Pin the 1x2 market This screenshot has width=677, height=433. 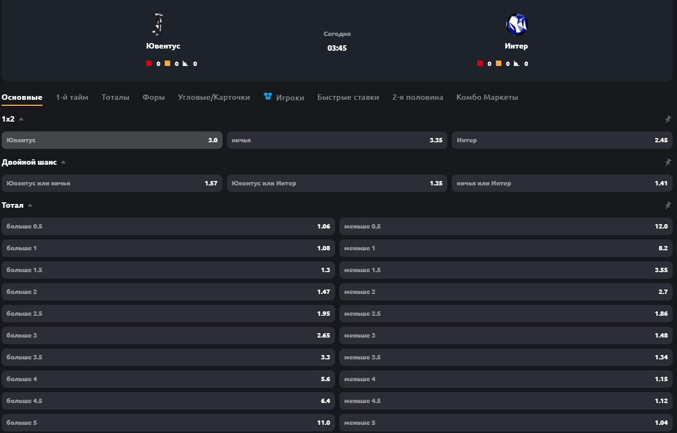tap(668, 119)
